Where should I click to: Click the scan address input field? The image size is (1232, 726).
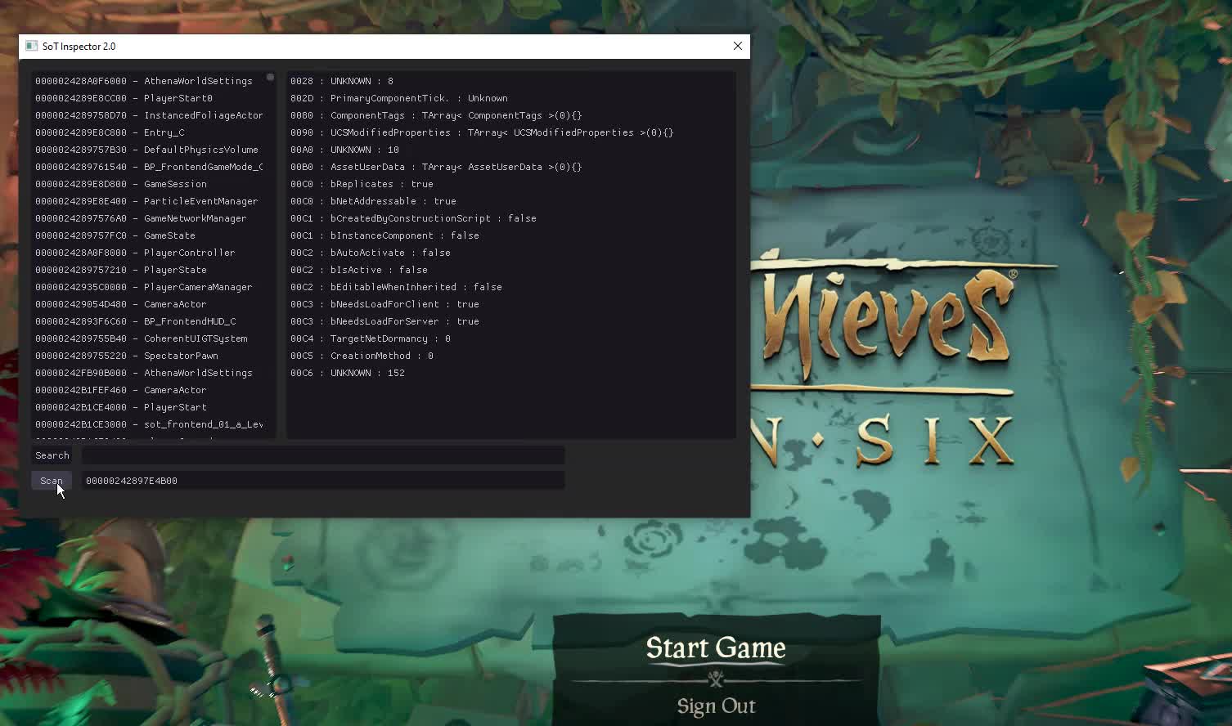click(323, 481)
